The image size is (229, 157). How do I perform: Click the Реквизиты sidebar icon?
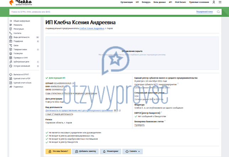[11, 25]
